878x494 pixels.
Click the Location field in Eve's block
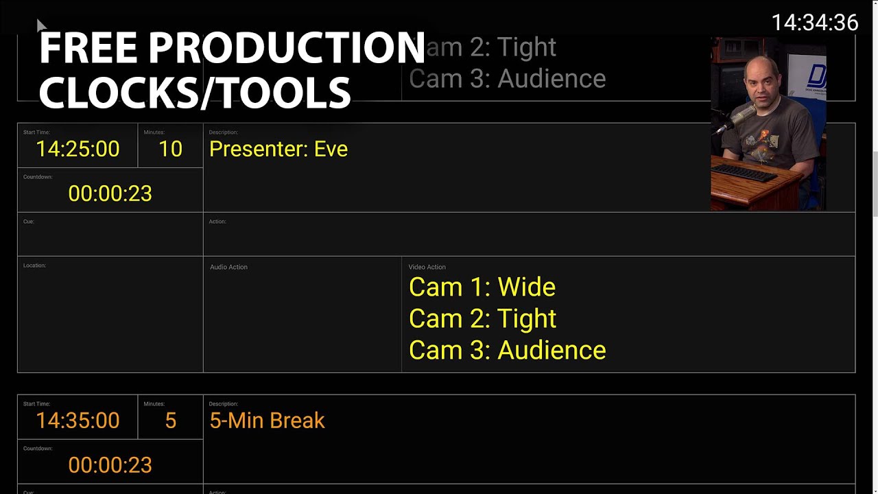click(110, 314)
